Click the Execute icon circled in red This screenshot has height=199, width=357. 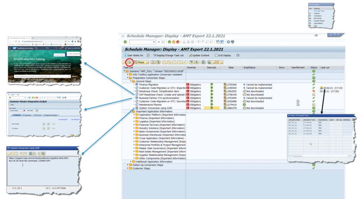pos(129,62)
